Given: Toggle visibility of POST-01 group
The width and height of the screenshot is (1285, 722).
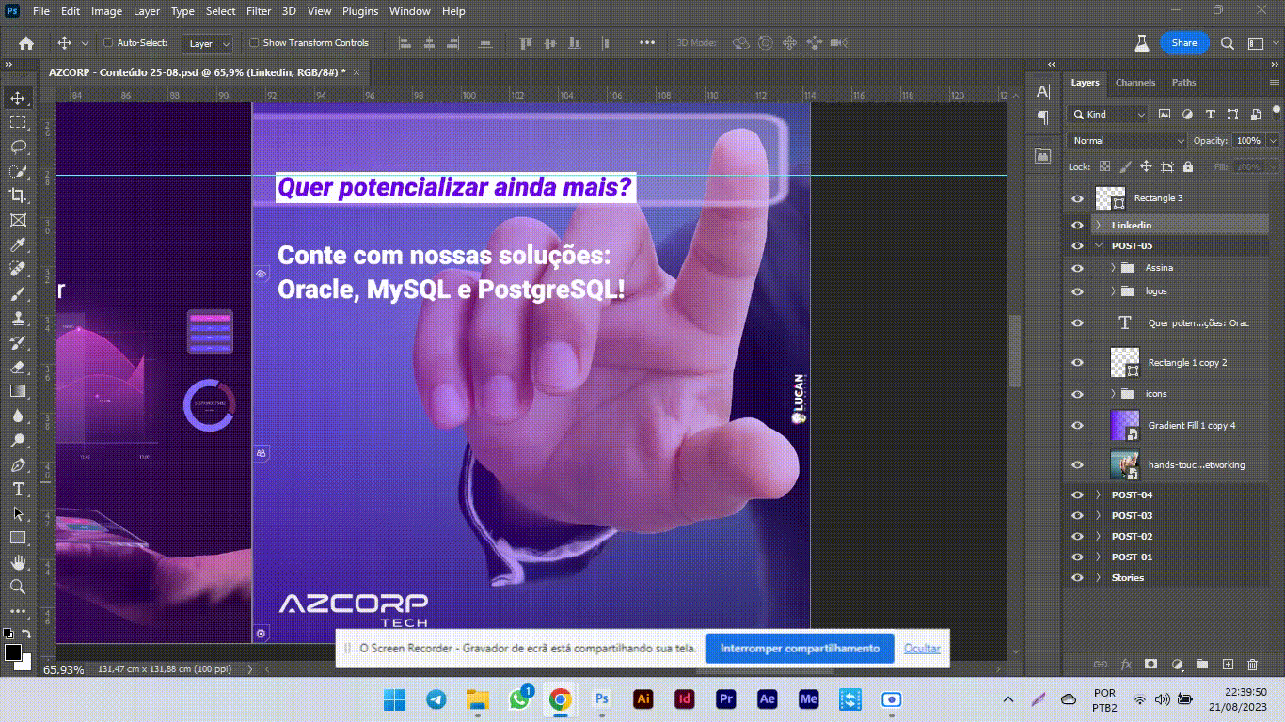Looking at the screenshot, I should (1077, 557).
